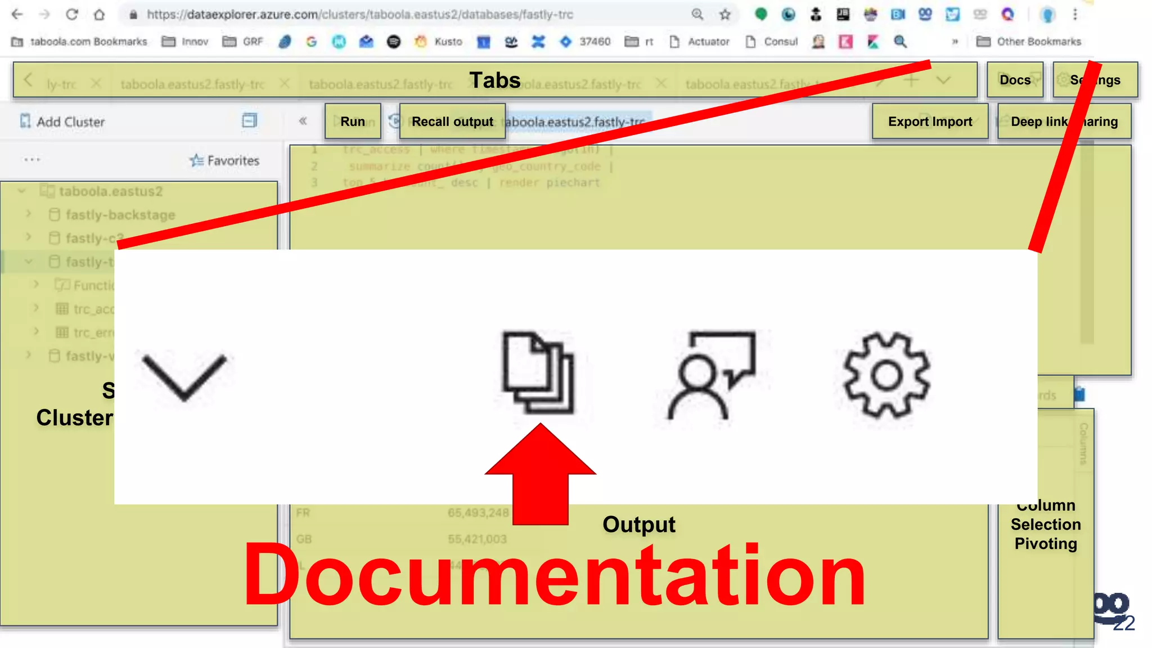Expand the Functions folder

point(36,285)
